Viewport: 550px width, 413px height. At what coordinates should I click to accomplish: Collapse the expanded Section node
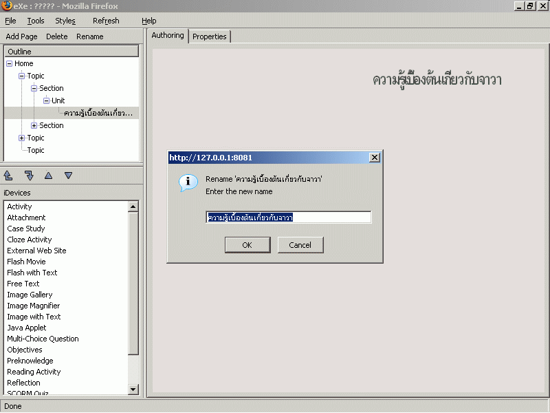[x=34, y=89]
